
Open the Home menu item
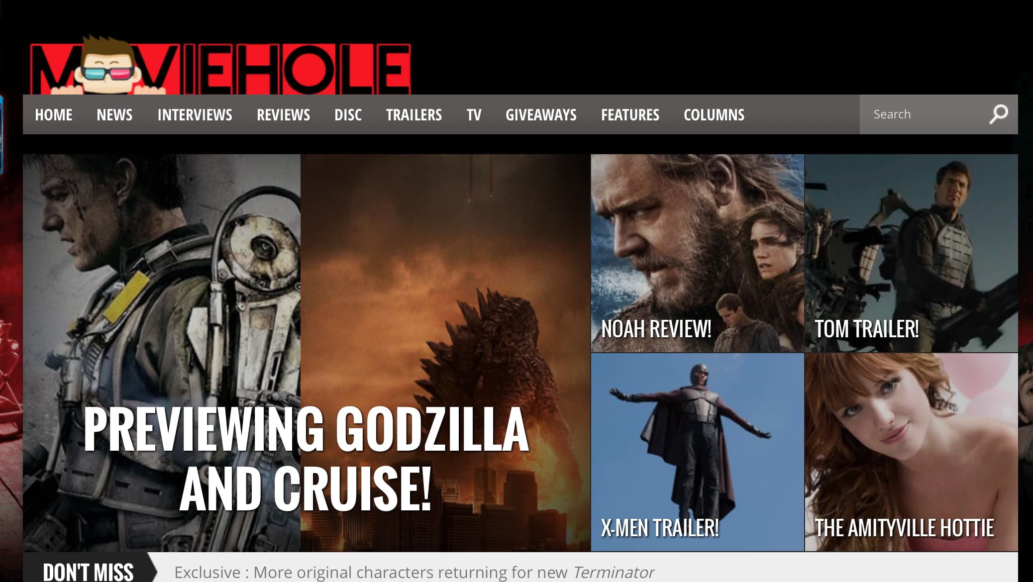[x=54, y=115]
